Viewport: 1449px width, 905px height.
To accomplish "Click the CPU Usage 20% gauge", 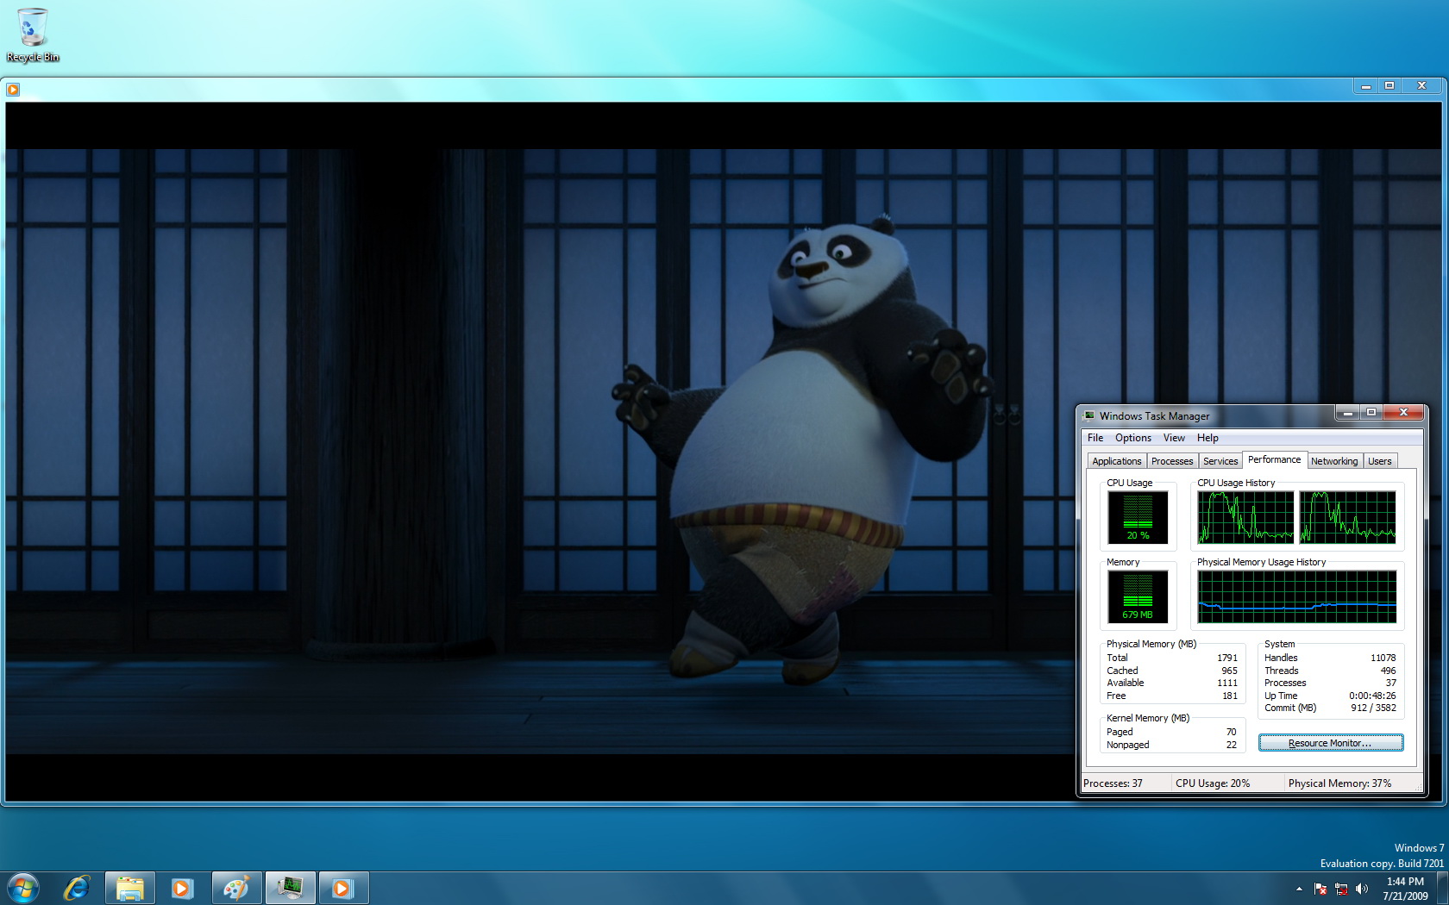I will click(1138, 517).
